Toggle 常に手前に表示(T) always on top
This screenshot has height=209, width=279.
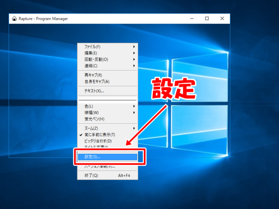click(x=107, y=135)
